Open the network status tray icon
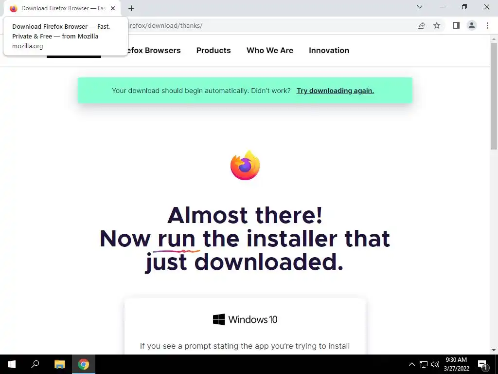 [x=424, y=364]
